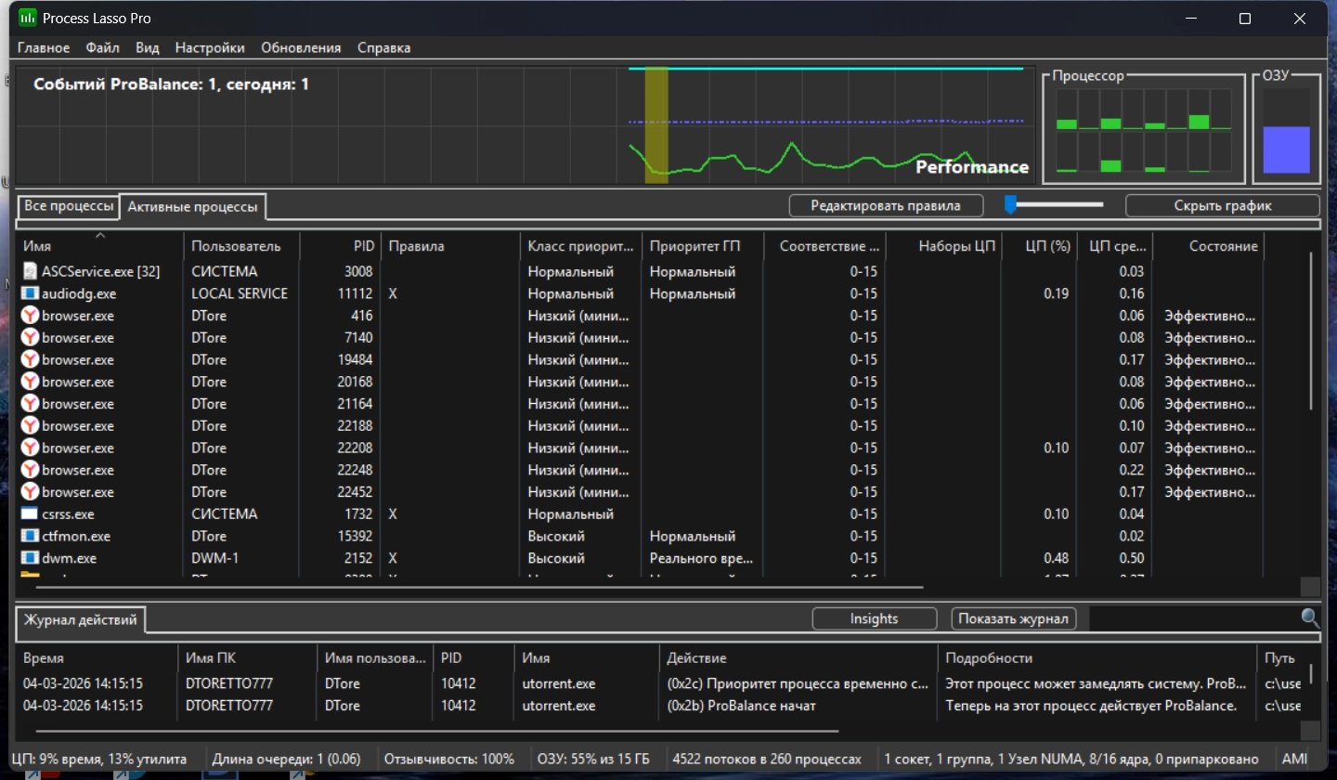Click the audiodg.exe process icon
The height and width of the screenshot is (780, 1337).
30,294
